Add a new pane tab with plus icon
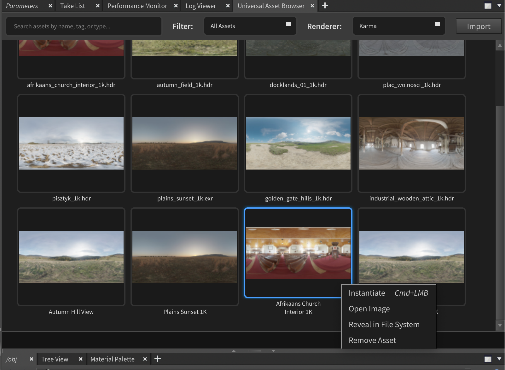 (x=325, y=6)
